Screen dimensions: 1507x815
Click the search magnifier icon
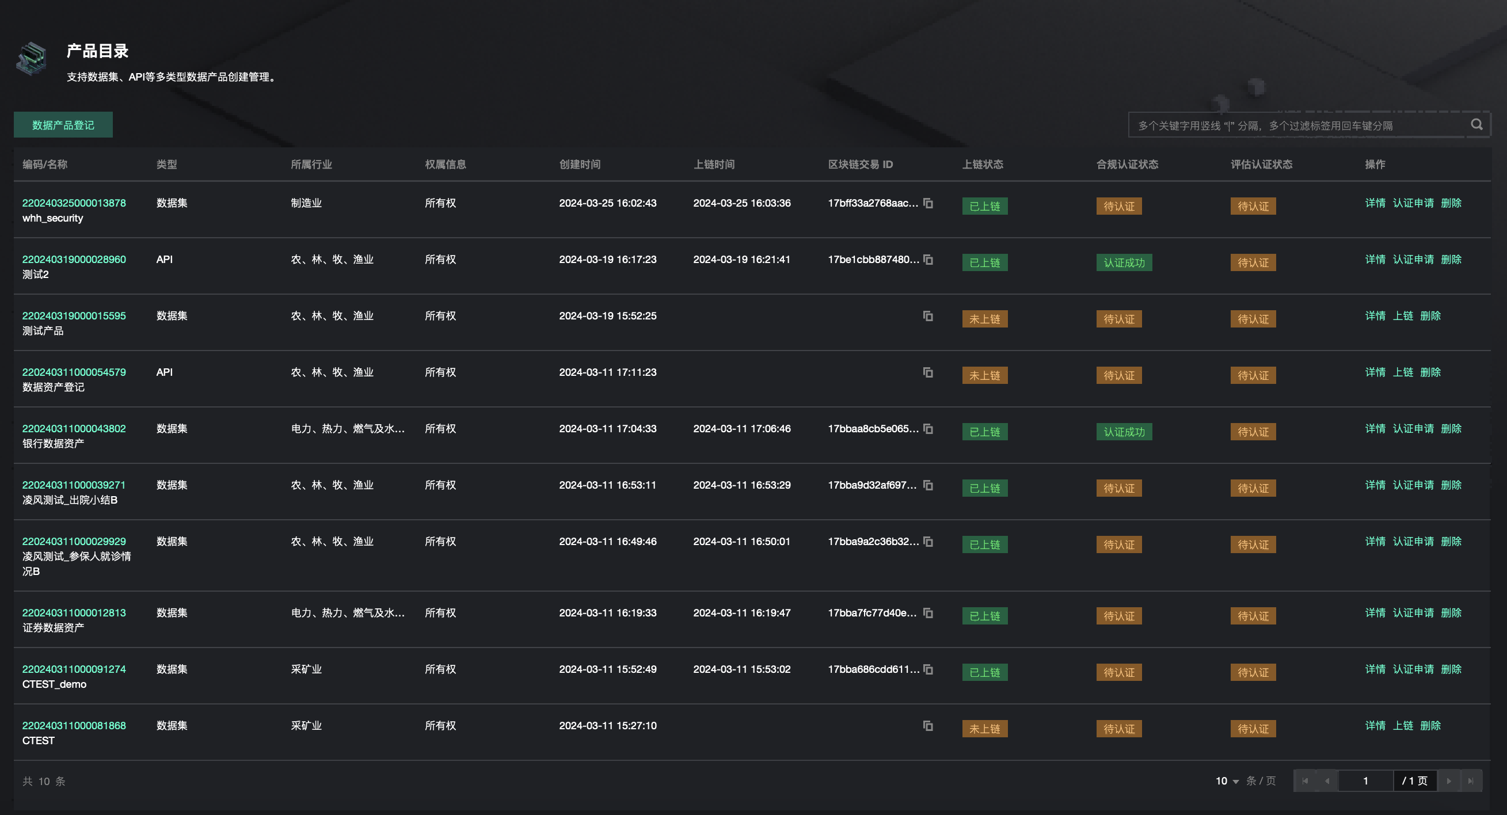click(x=1476, y=125)
